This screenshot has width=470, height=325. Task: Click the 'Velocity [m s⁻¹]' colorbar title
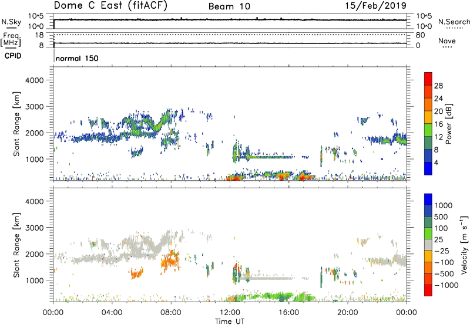pos(464,245)
